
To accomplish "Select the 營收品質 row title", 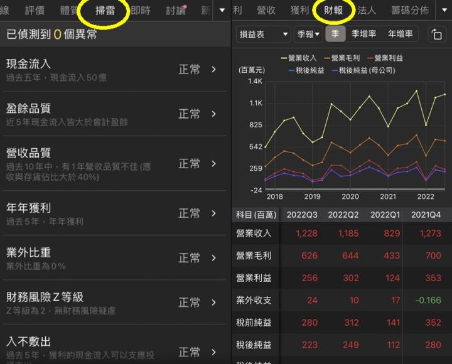I will coord(28,153).
